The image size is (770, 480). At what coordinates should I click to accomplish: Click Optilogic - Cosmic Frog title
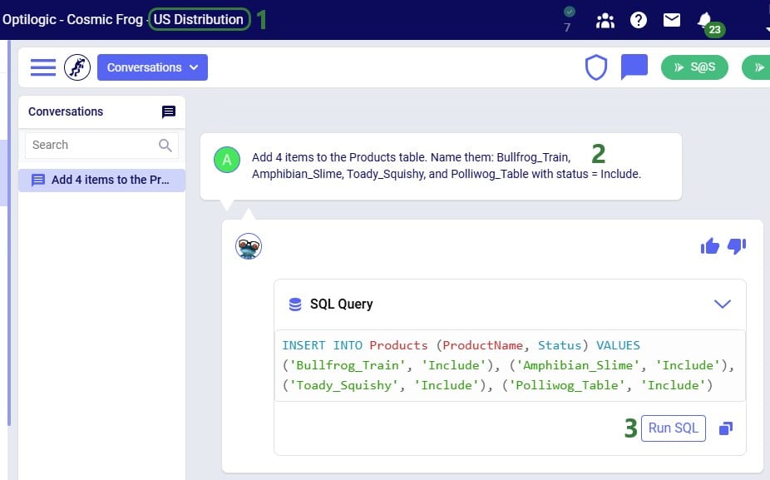pos(72,20)
